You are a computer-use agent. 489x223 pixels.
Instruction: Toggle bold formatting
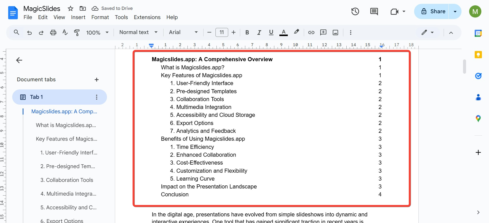point(247,33)
